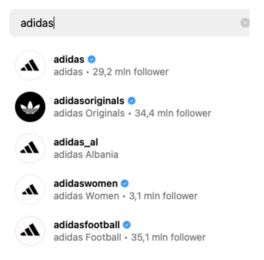
Task: Click the adidas Albania subtitle
Action: tap(86, 154)
